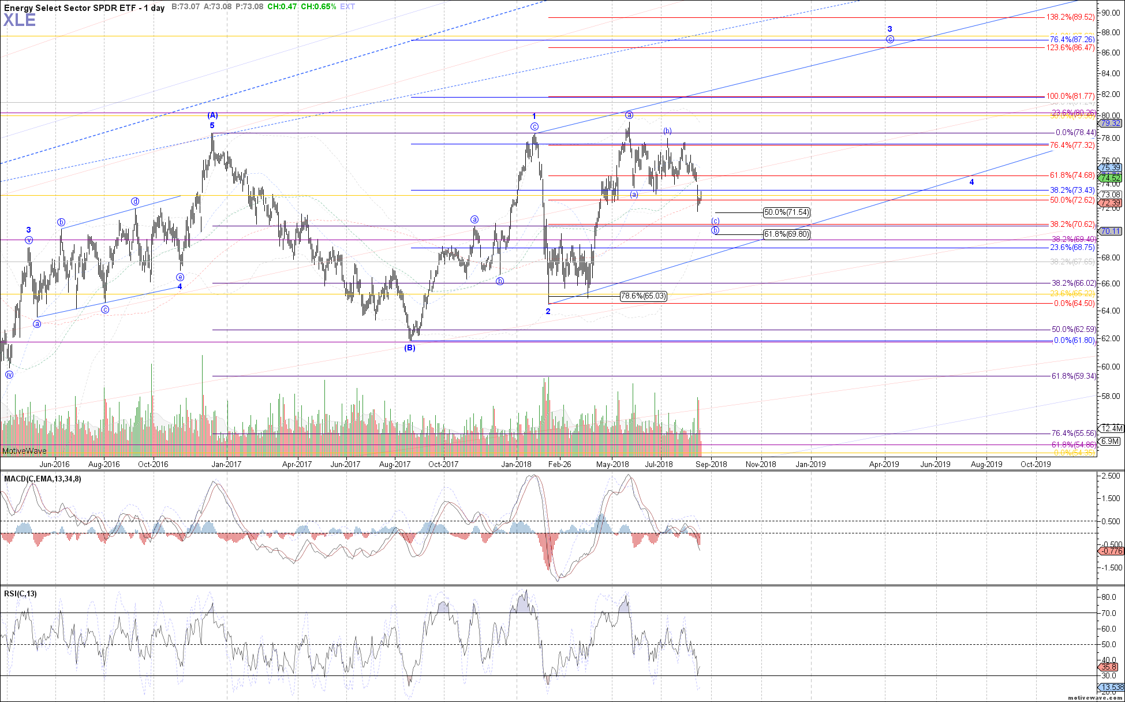This screenshot has height=702, width=1125.
Task: Click the boxed '50.0%(71.54)' Fibonacci label
Action: 787,212
